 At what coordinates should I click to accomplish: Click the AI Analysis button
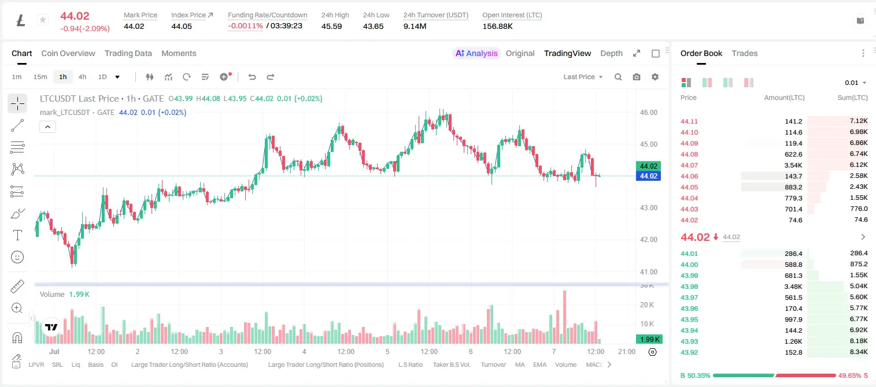point(476,53)
